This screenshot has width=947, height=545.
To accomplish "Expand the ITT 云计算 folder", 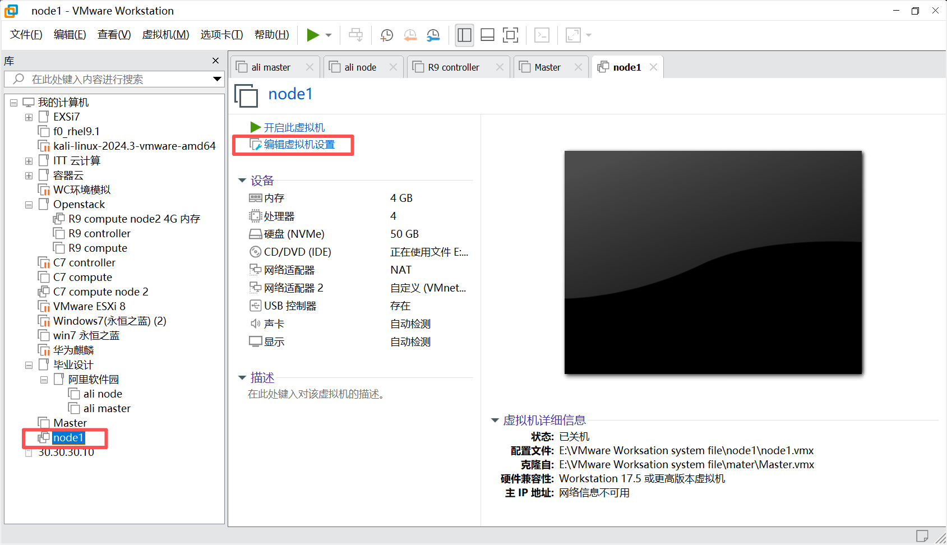I will 29,161.
